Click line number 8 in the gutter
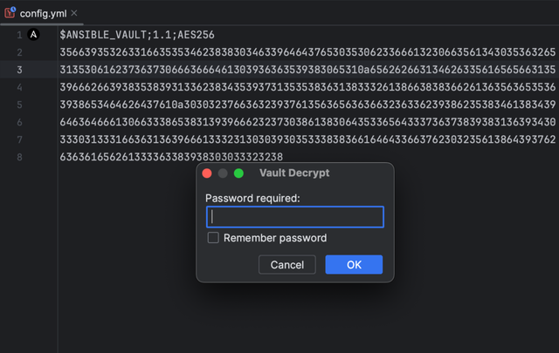The width and height of the screenshot is (559, 353). [18, 157]
